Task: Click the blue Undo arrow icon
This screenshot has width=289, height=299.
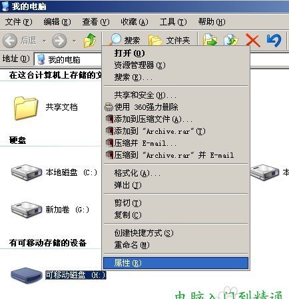Action: 274,40
